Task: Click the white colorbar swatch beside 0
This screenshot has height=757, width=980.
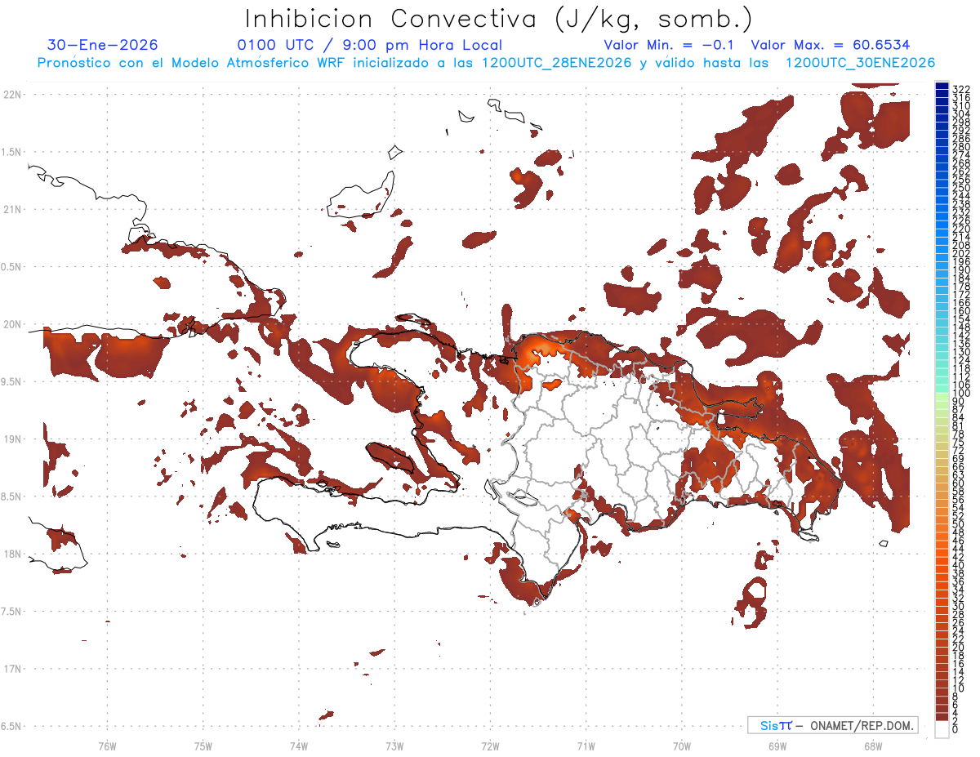Action: [x=942, y=729]
